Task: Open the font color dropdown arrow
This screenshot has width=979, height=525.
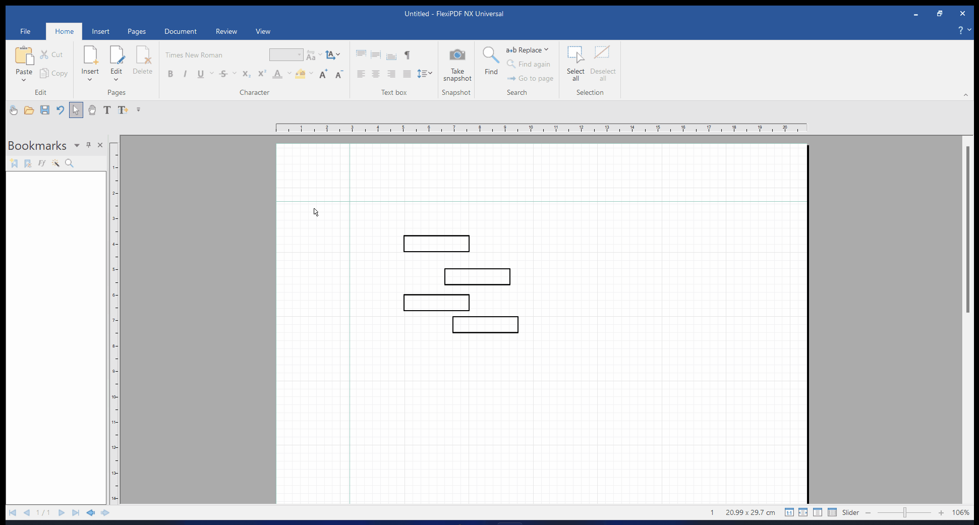Action: (290, 74)
